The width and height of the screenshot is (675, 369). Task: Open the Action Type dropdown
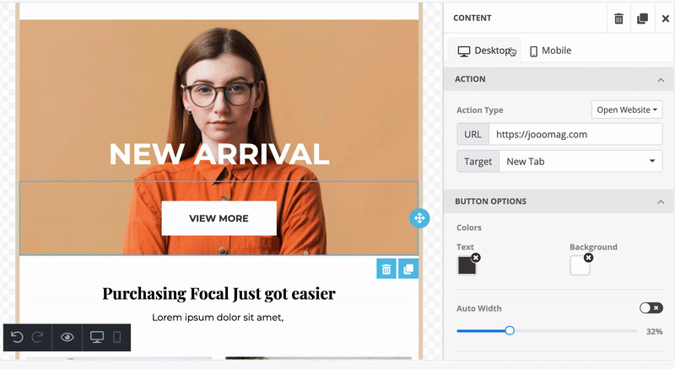(x=627, y=110)
